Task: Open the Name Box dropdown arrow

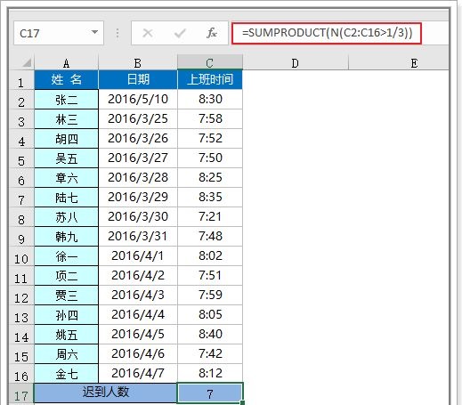Action: 94,32
